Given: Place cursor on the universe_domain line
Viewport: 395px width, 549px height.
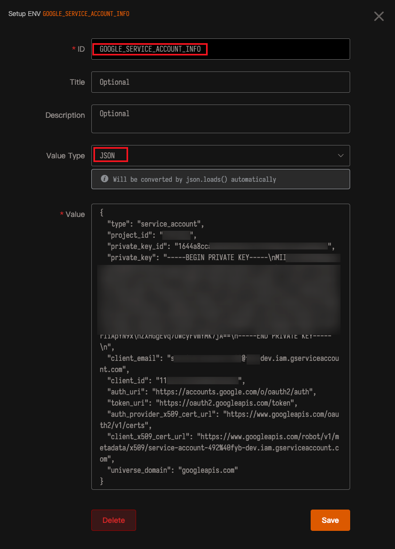Looking at the screenshot, I should tap(172, 470).
